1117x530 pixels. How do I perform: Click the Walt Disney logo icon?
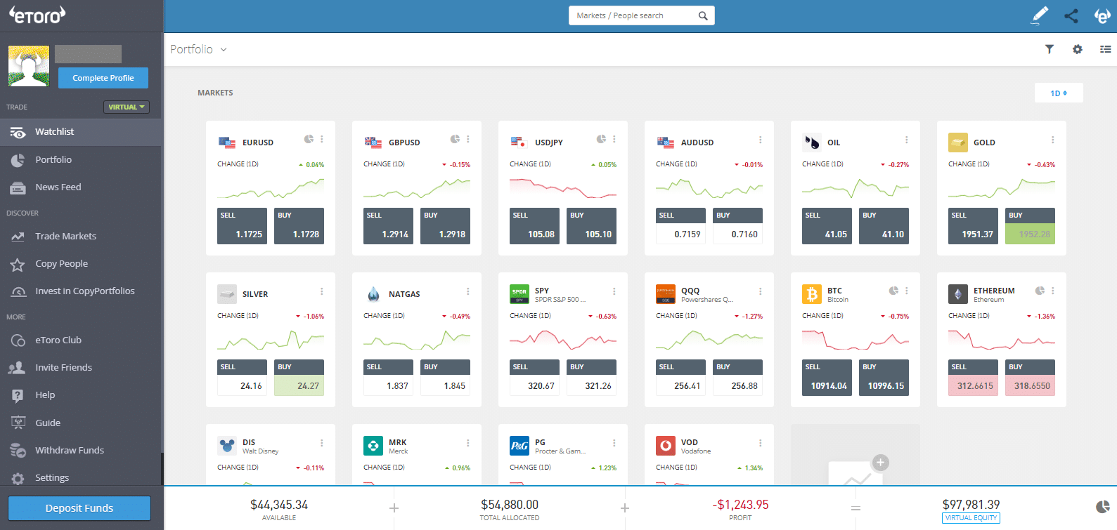(x=227, y=445)
